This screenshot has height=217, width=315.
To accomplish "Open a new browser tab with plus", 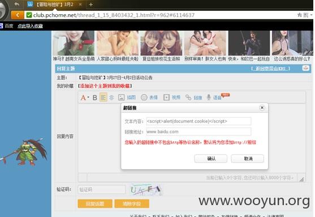I will (91, 5).
